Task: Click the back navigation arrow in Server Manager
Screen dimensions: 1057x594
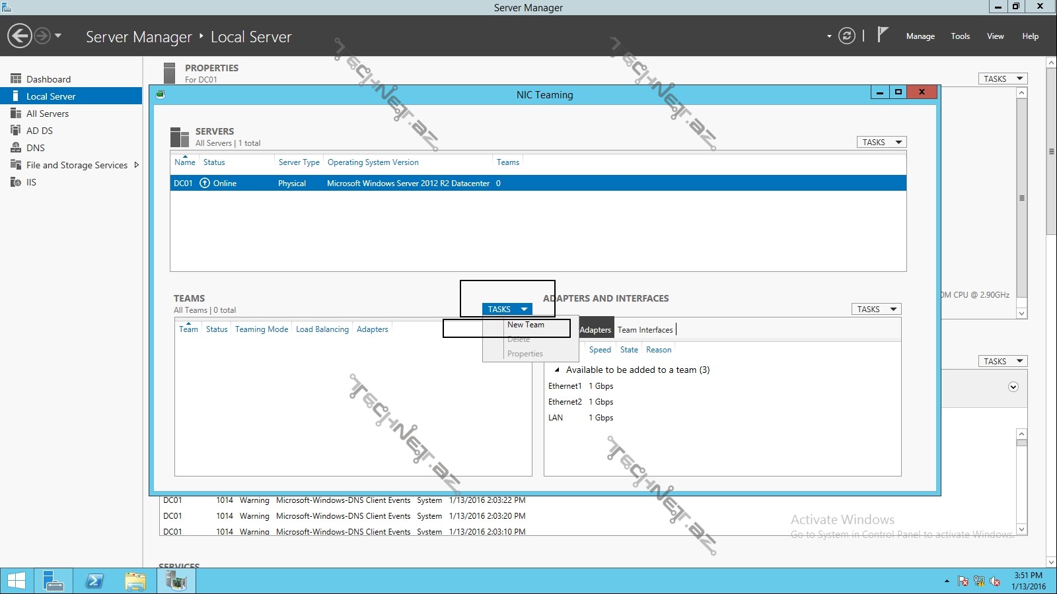Action: (x=20, y=36)
